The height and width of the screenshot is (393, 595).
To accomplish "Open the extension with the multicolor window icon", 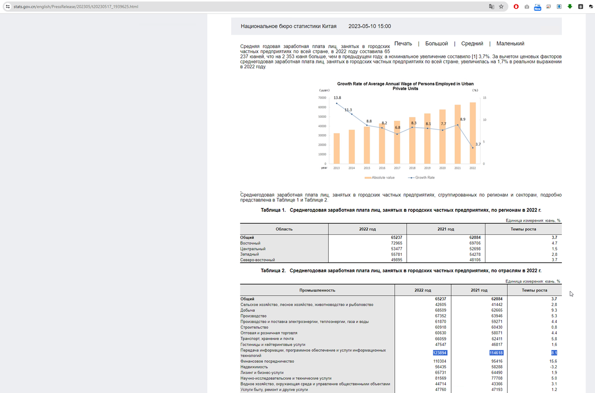I will (548, 7).
